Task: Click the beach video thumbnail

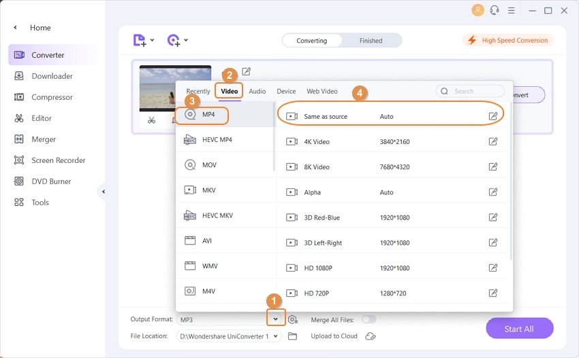Action: pos(157,88)
